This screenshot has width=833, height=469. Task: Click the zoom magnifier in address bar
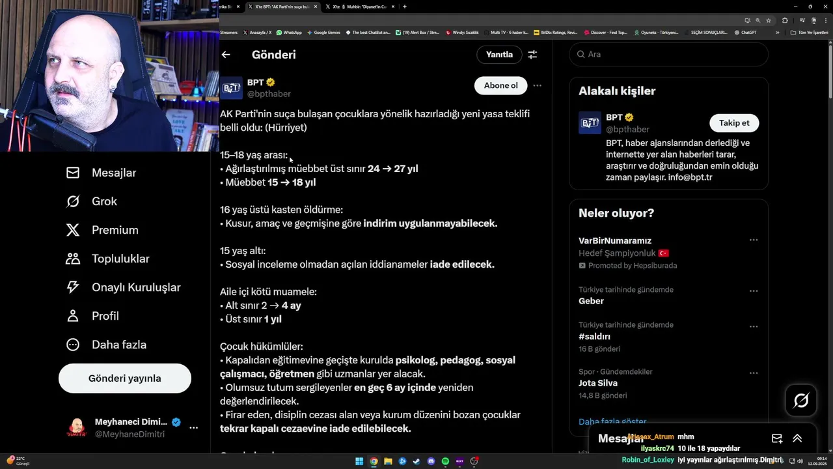tap(758, 20)
